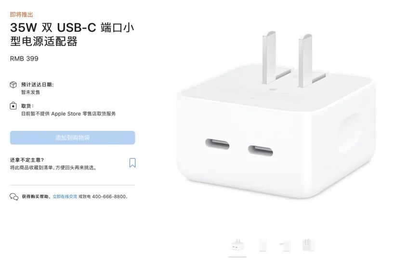Select the fourth thumbnail with prongs up
The image size is (395, 267).
[x=308, y=245]
